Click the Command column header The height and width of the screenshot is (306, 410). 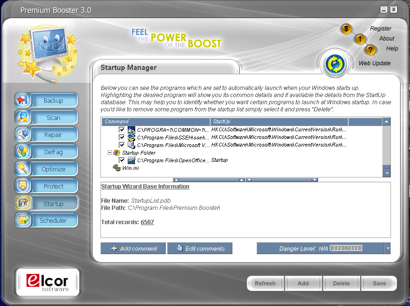point(156,121)
